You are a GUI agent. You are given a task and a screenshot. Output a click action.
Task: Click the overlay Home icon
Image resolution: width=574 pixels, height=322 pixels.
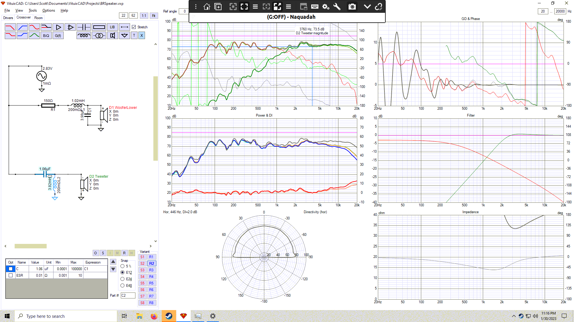[207, 7]
